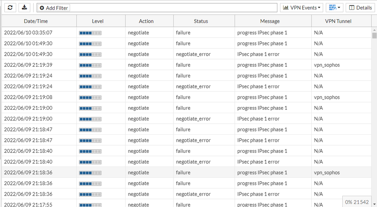The width and height of the screenshot is (377, 207).
Task: Click the level indicator of the 21:19:39 entry
Action: [x=90, y=65]
